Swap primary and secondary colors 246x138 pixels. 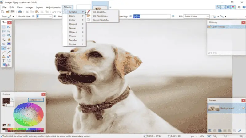click(12, 99)
